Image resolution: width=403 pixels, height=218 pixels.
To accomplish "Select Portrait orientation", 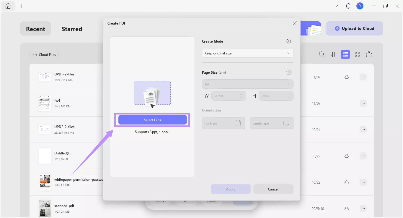I will pyautogui.click(x=223, y=123).
